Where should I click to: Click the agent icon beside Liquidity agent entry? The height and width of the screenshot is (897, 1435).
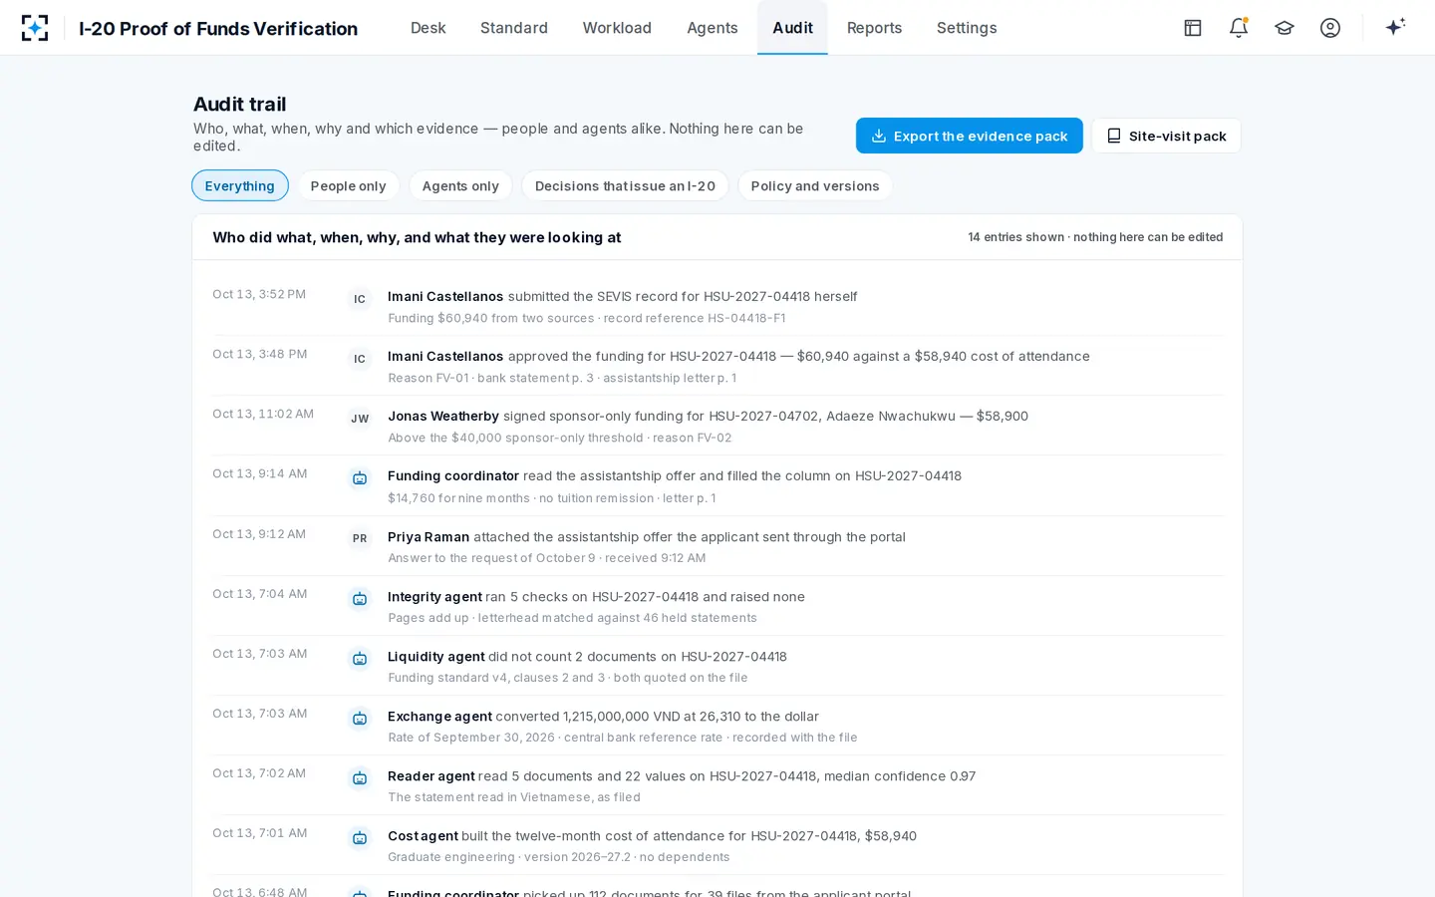point(360,659)
